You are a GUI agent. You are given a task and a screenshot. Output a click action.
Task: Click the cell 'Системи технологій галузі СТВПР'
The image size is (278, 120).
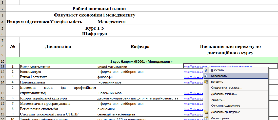click(x=58, y=114)
